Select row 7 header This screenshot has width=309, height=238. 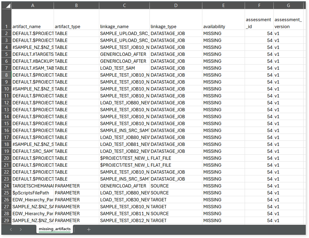coord(6,68)
